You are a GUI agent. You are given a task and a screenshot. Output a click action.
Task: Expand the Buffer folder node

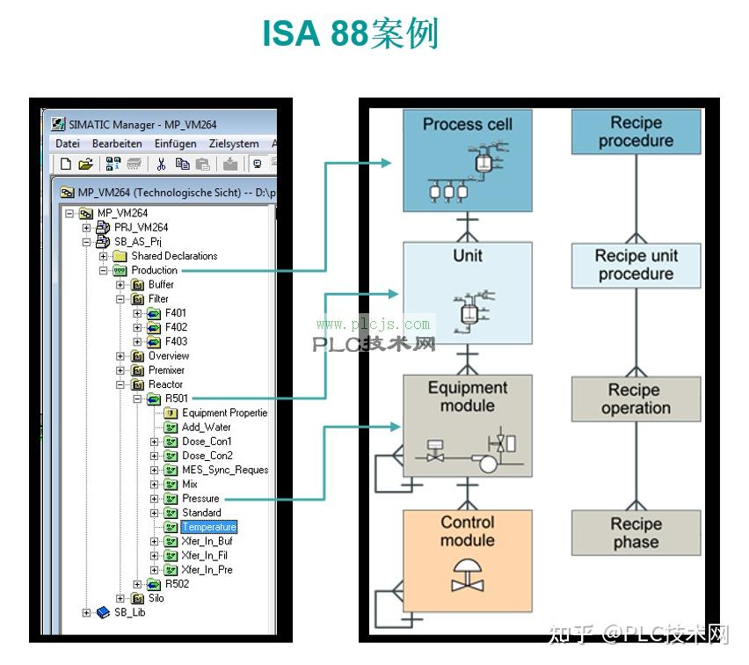pos(120,285)
